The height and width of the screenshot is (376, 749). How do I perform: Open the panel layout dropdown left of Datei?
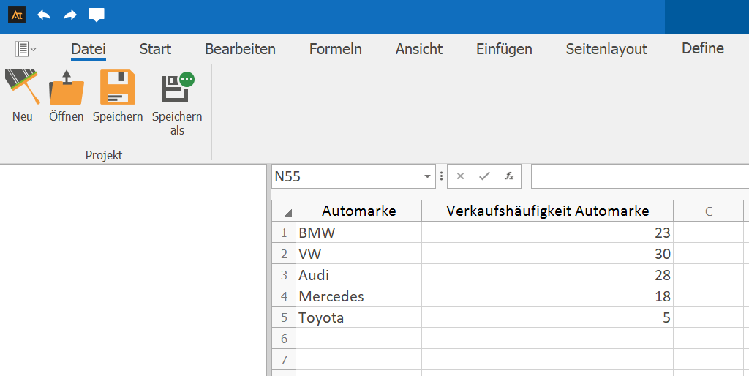click(26, 49)
